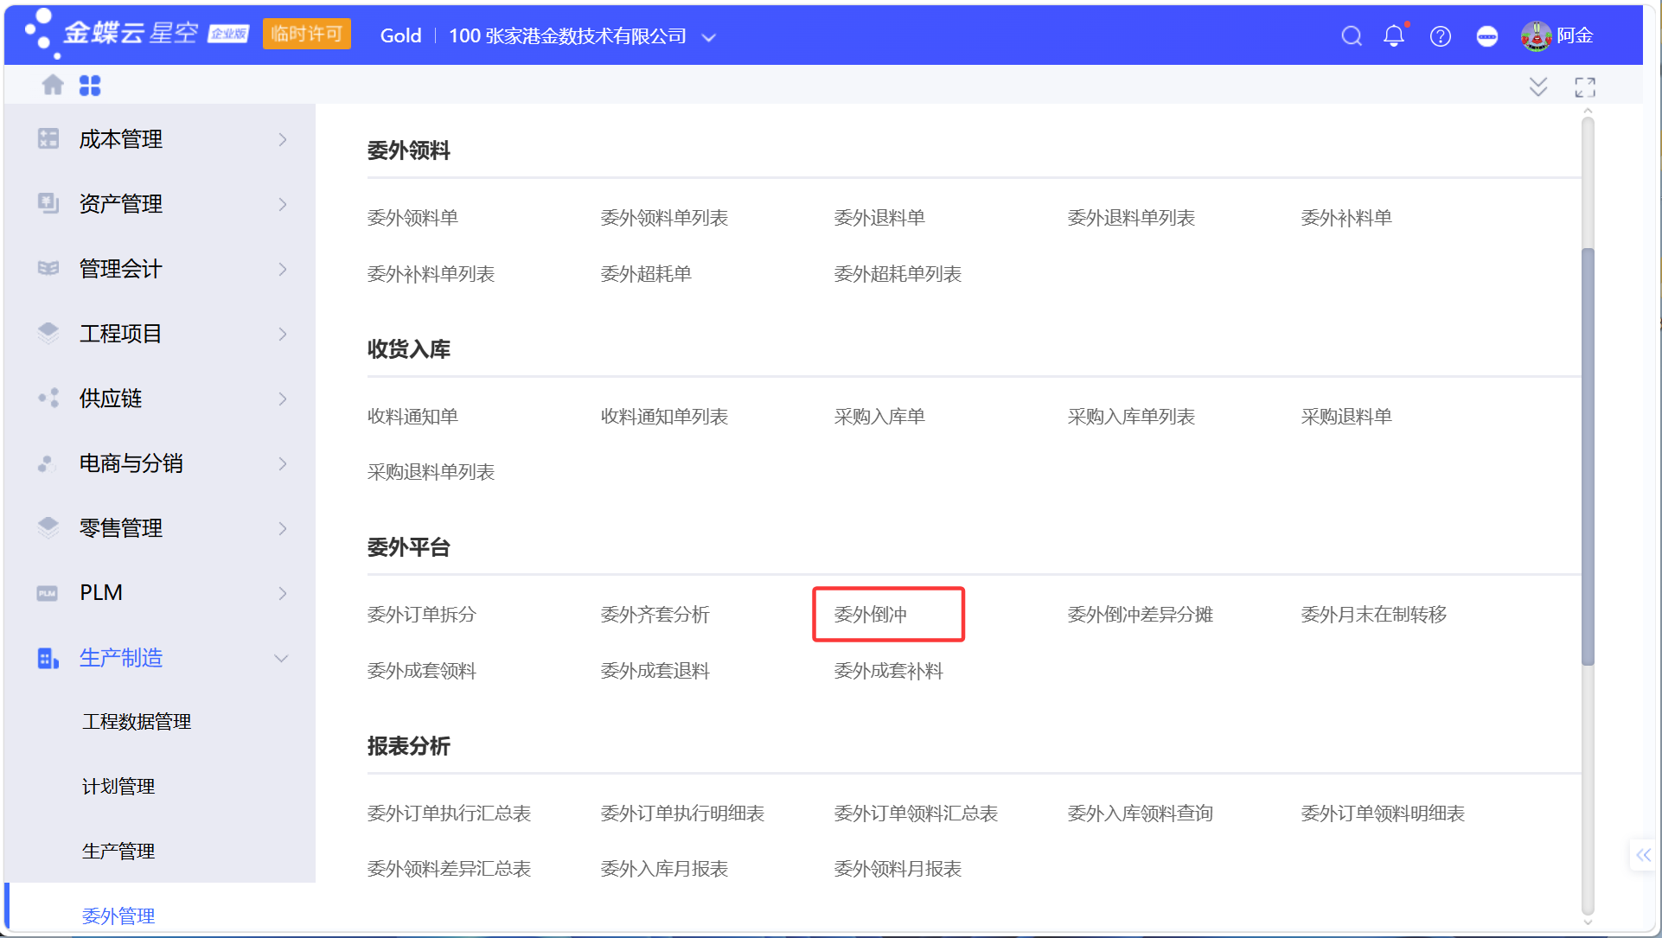
Task: Open the help question mark icon
Action: click(1441, 35)
